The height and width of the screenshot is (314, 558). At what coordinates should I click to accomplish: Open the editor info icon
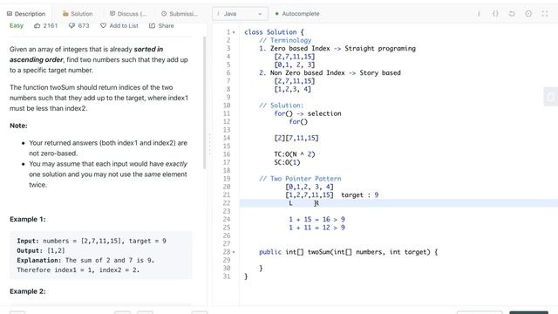click(479, 14)
